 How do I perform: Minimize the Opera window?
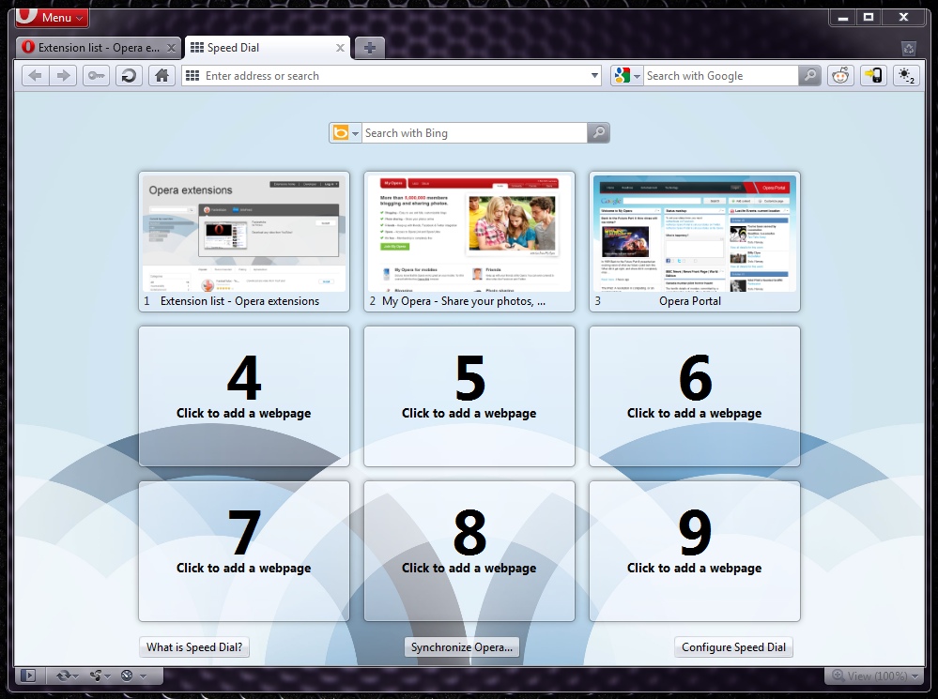(843, 17)
